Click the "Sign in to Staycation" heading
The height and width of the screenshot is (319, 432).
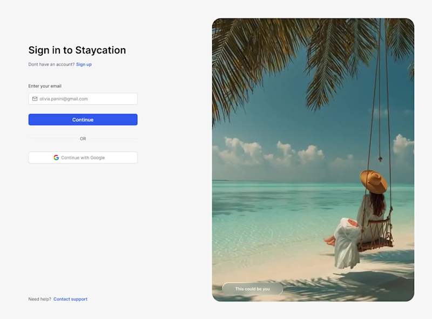[77, 50]
